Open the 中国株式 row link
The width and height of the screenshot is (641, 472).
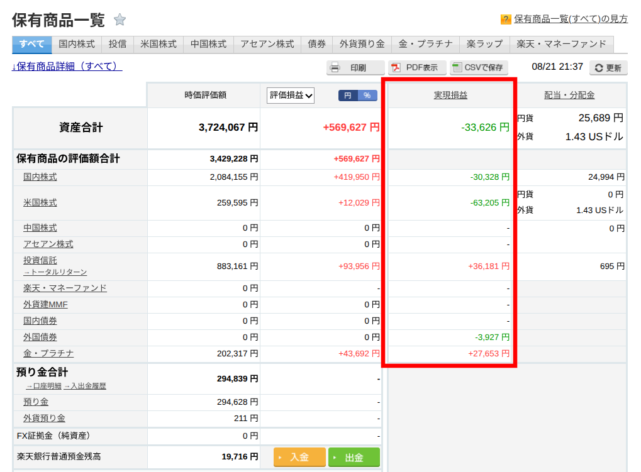coord(40,228)
